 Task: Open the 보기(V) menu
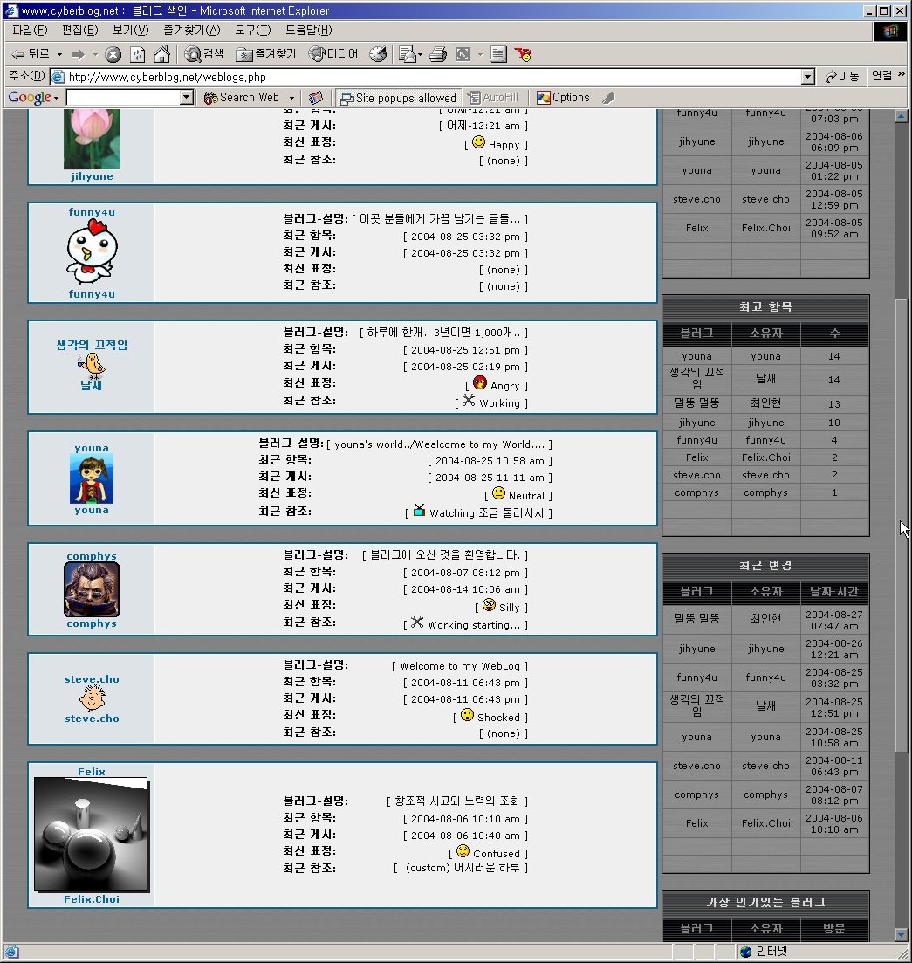[130, 30]
